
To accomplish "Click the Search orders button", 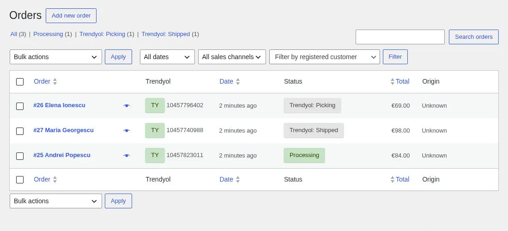I will click(474, 37).
